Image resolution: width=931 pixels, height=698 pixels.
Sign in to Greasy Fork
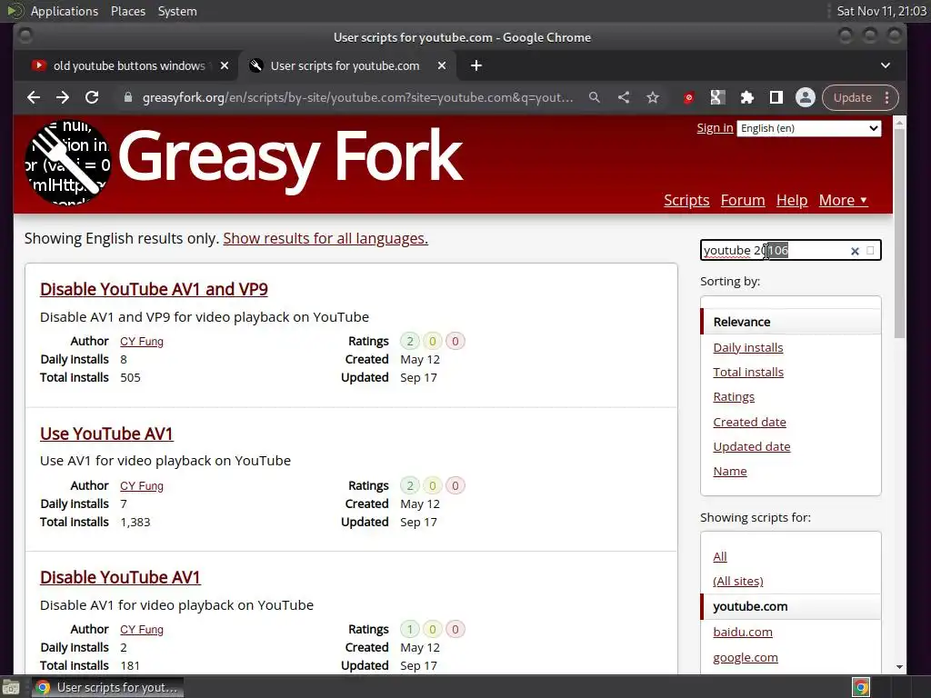click(x=715, y=127)
